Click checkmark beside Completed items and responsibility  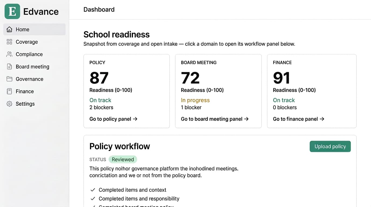point(93,199)
